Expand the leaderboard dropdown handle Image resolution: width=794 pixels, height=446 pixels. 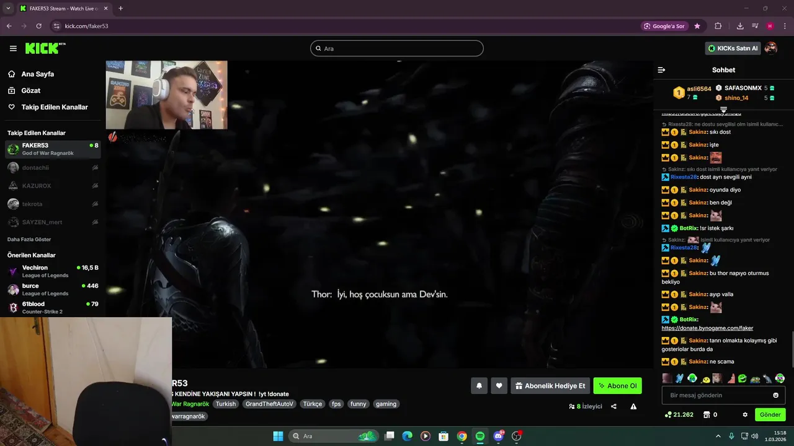point(723,110)
